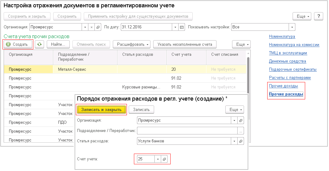Click Счет списания column header
The width and height of the screenshot is (329, 171).
[x=226, y=57]
